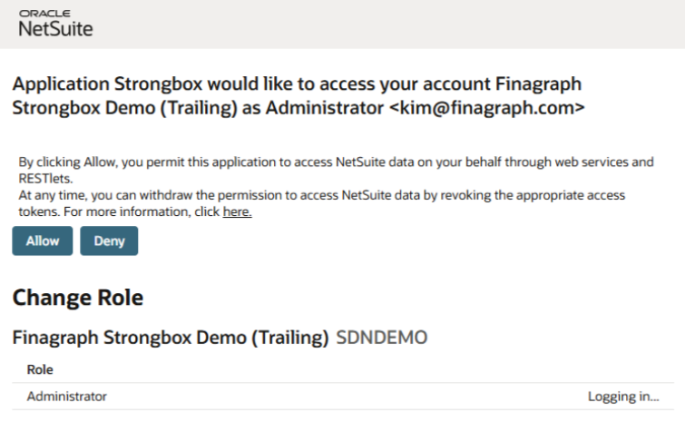Viewport: 685px width, 422px height.
Task: Click the kim@finagraph.com email in heading
Action: click(487, 108)
